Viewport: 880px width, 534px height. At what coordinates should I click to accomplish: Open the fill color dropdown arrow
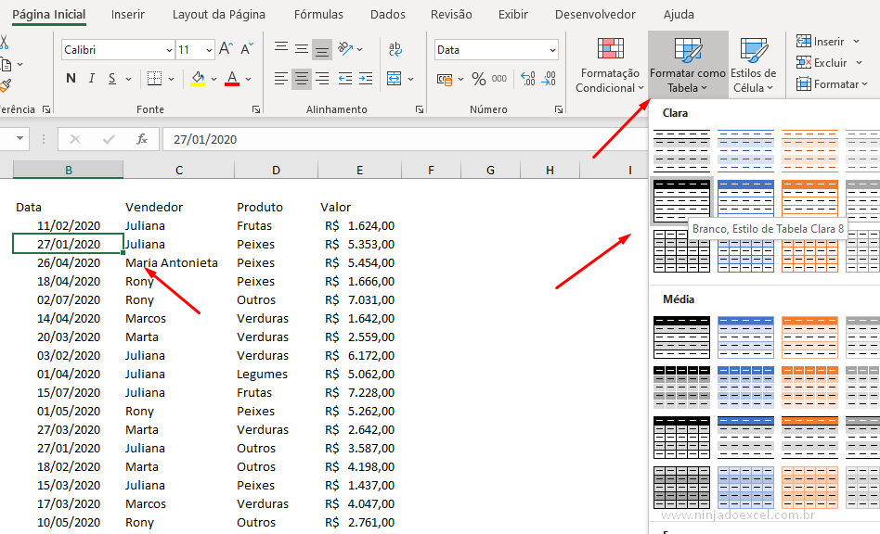[214, 79]
